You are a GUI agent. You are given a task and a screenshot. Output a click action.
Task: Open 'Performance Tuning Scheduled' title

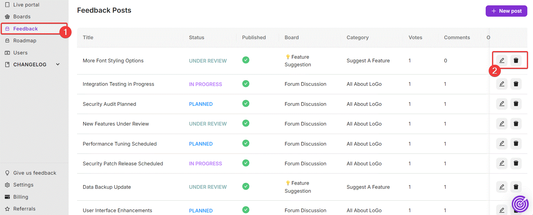[x=120, y=144]
